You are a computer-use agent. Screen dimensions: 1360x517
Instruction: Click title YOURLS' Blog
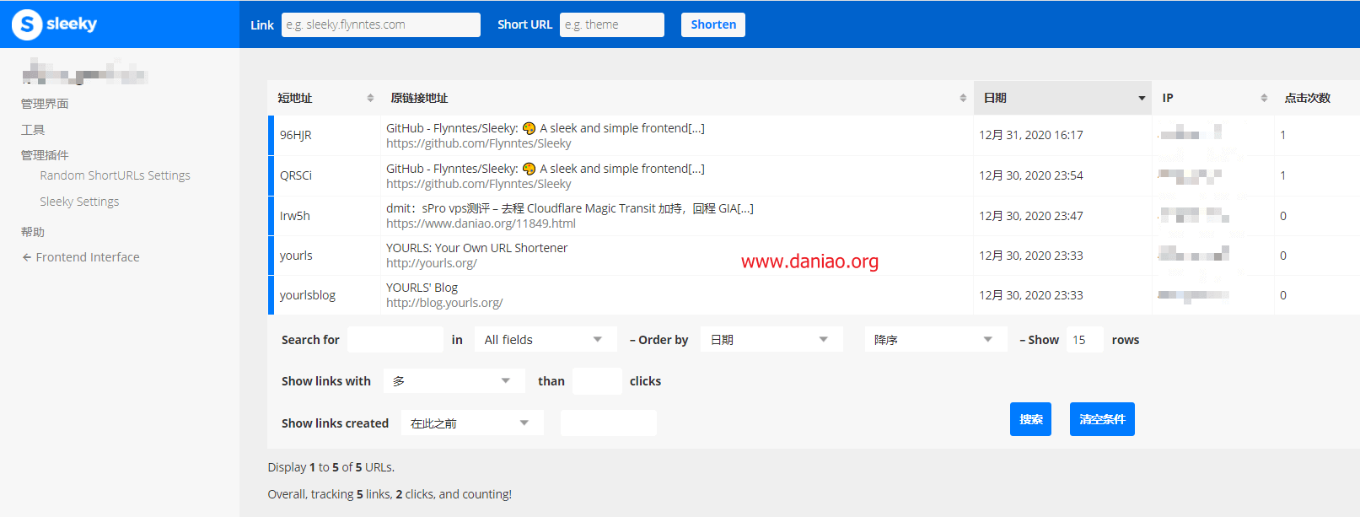click(422, 288)
